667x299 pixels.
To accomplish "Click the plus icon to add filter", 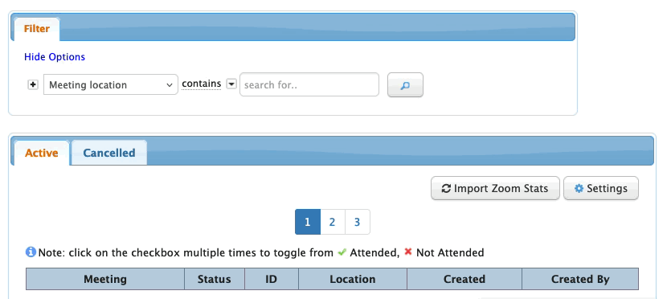I will [33, 84].
